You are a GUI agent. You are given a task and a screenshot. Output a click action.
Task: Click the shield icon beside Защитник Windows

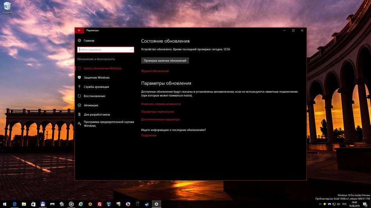(x=79, y=78)
